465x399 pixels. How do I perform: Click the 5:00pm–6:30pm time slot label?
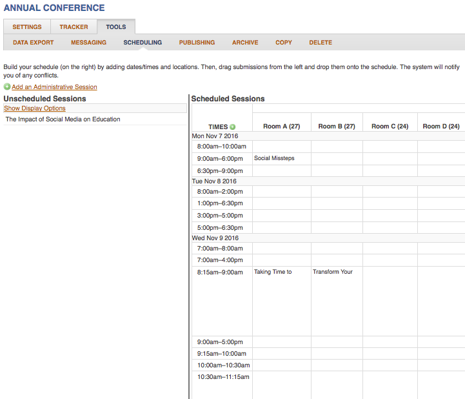coord(220,228)
